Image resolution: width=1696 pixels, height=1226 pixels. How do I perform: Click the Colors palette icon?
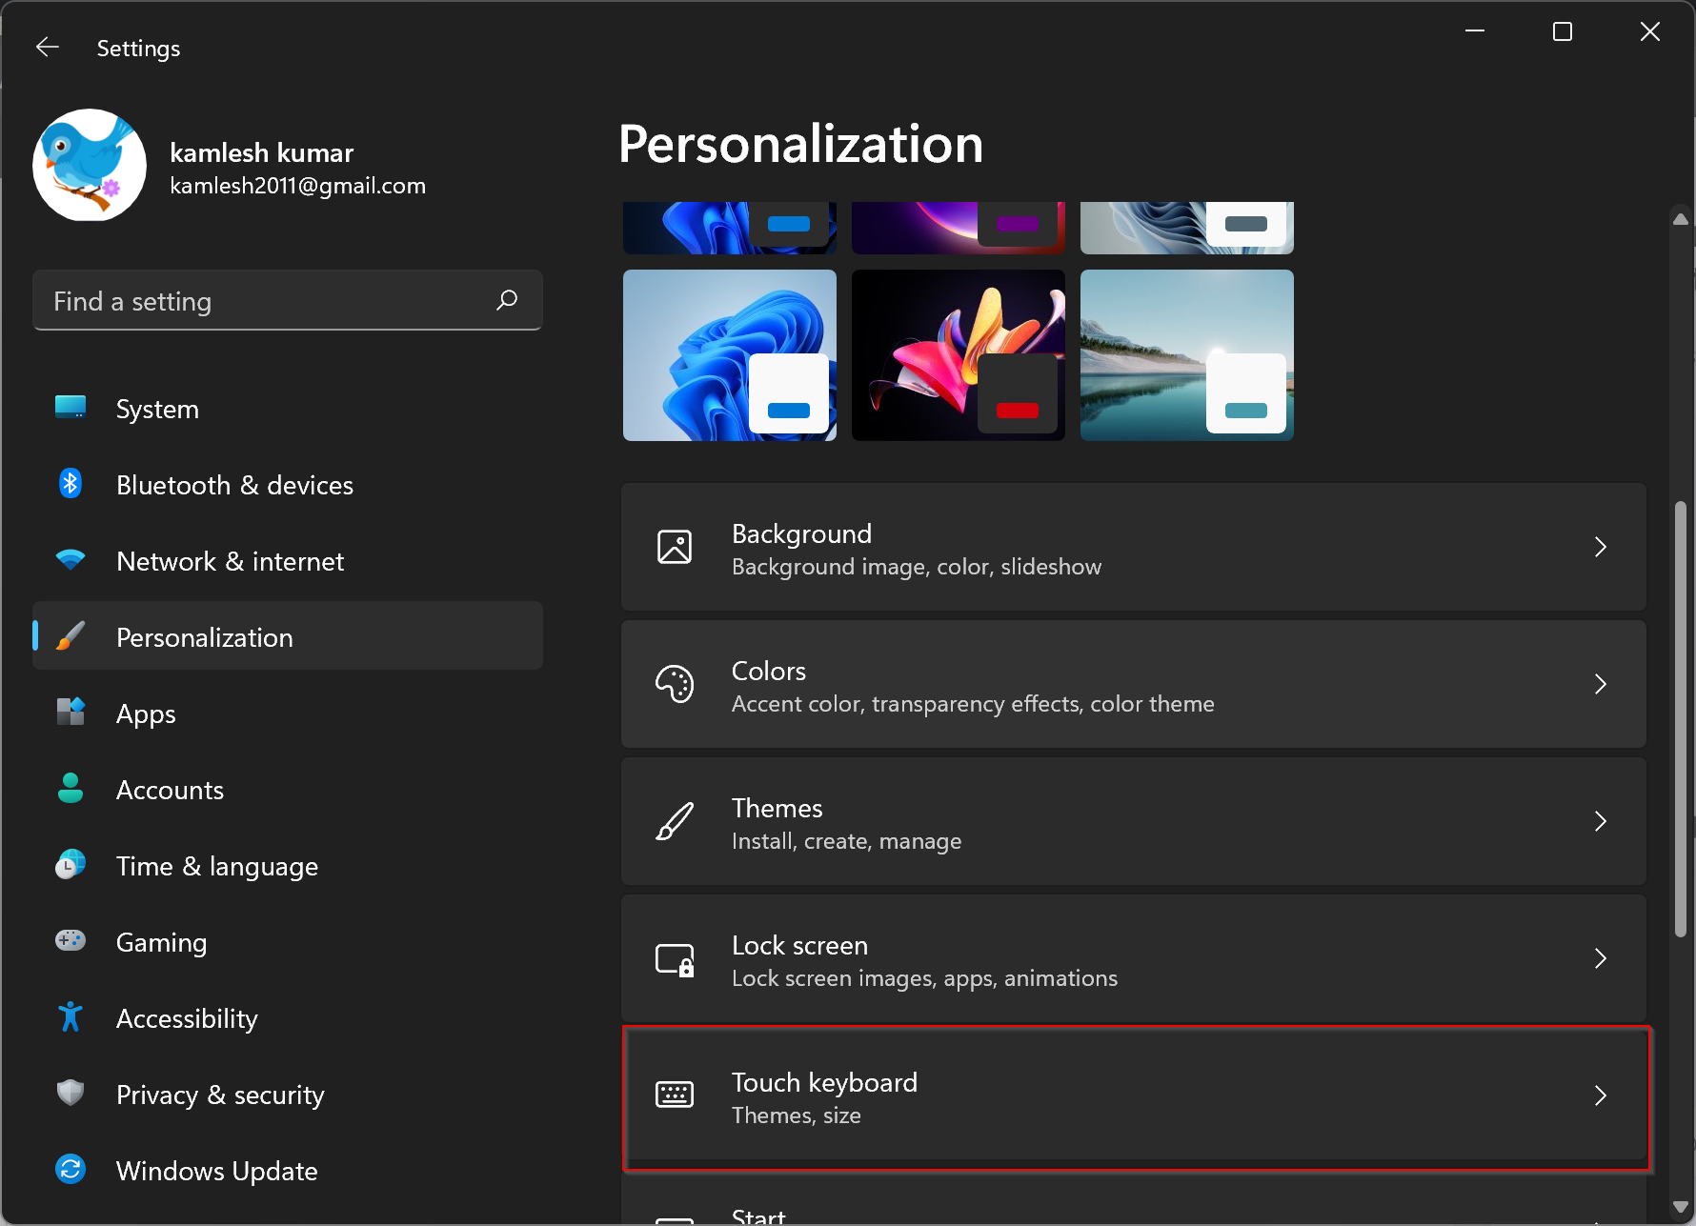point(675,684)
